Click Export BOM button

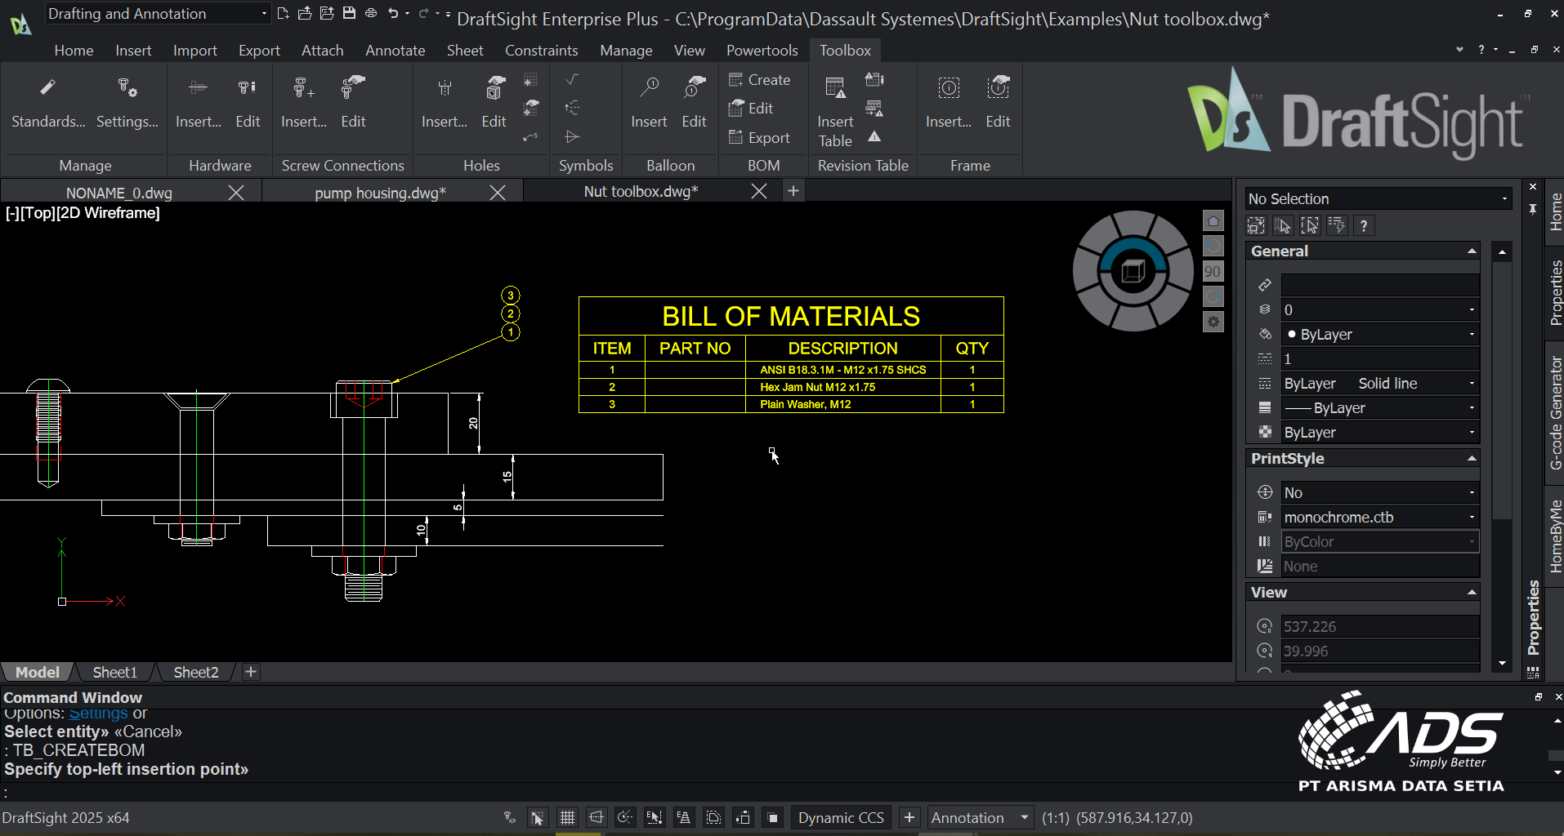(x=759, y=137)
